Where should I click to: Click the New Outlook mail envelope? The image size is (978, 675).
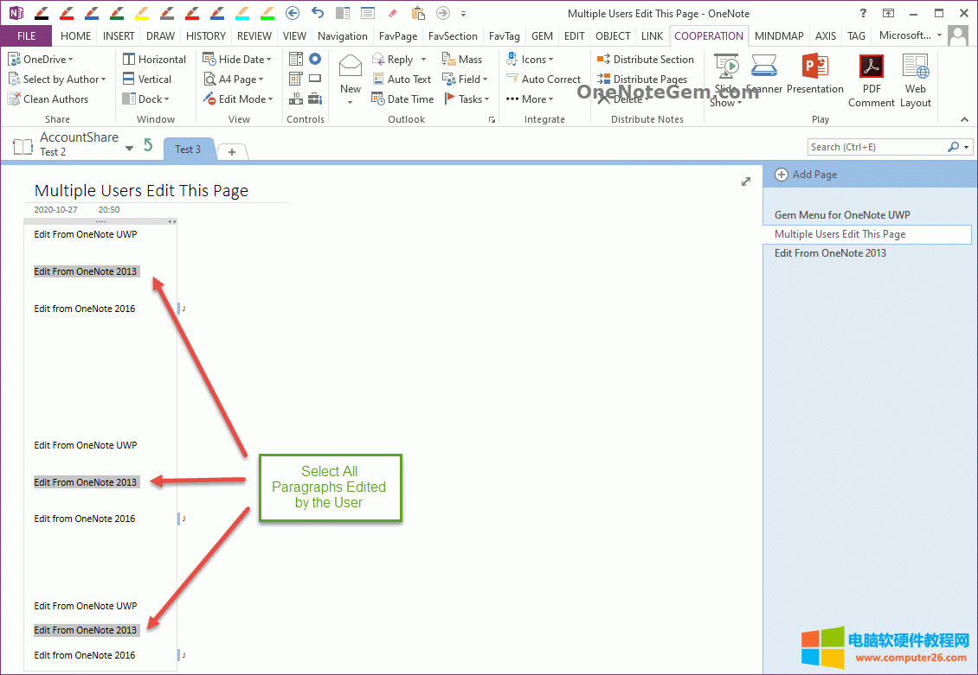click(350, 66)
